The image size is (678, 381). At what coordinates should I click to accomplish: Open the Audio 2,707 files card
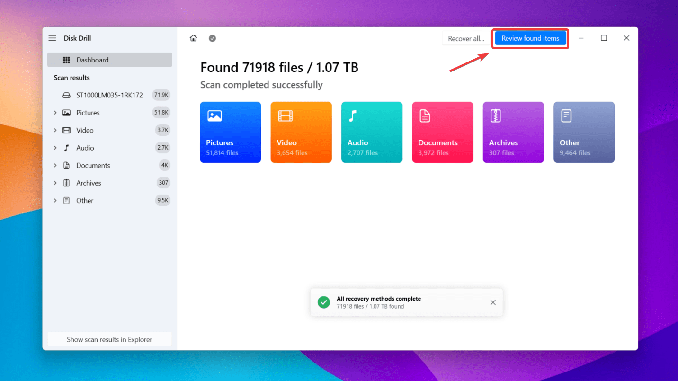[372, 132]
